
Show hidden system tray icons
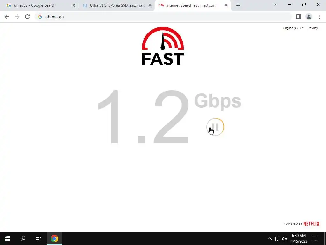pyautogui.click(x=269, y=239)
